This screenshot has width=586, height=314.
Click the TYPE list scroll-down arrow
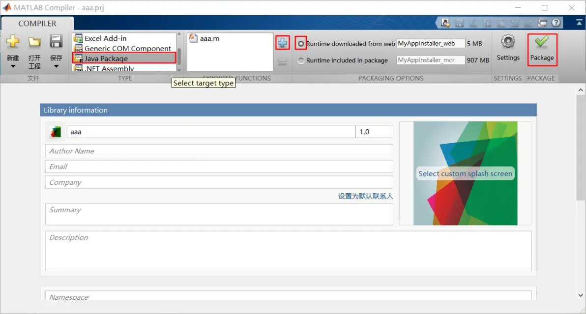(179, 70)
